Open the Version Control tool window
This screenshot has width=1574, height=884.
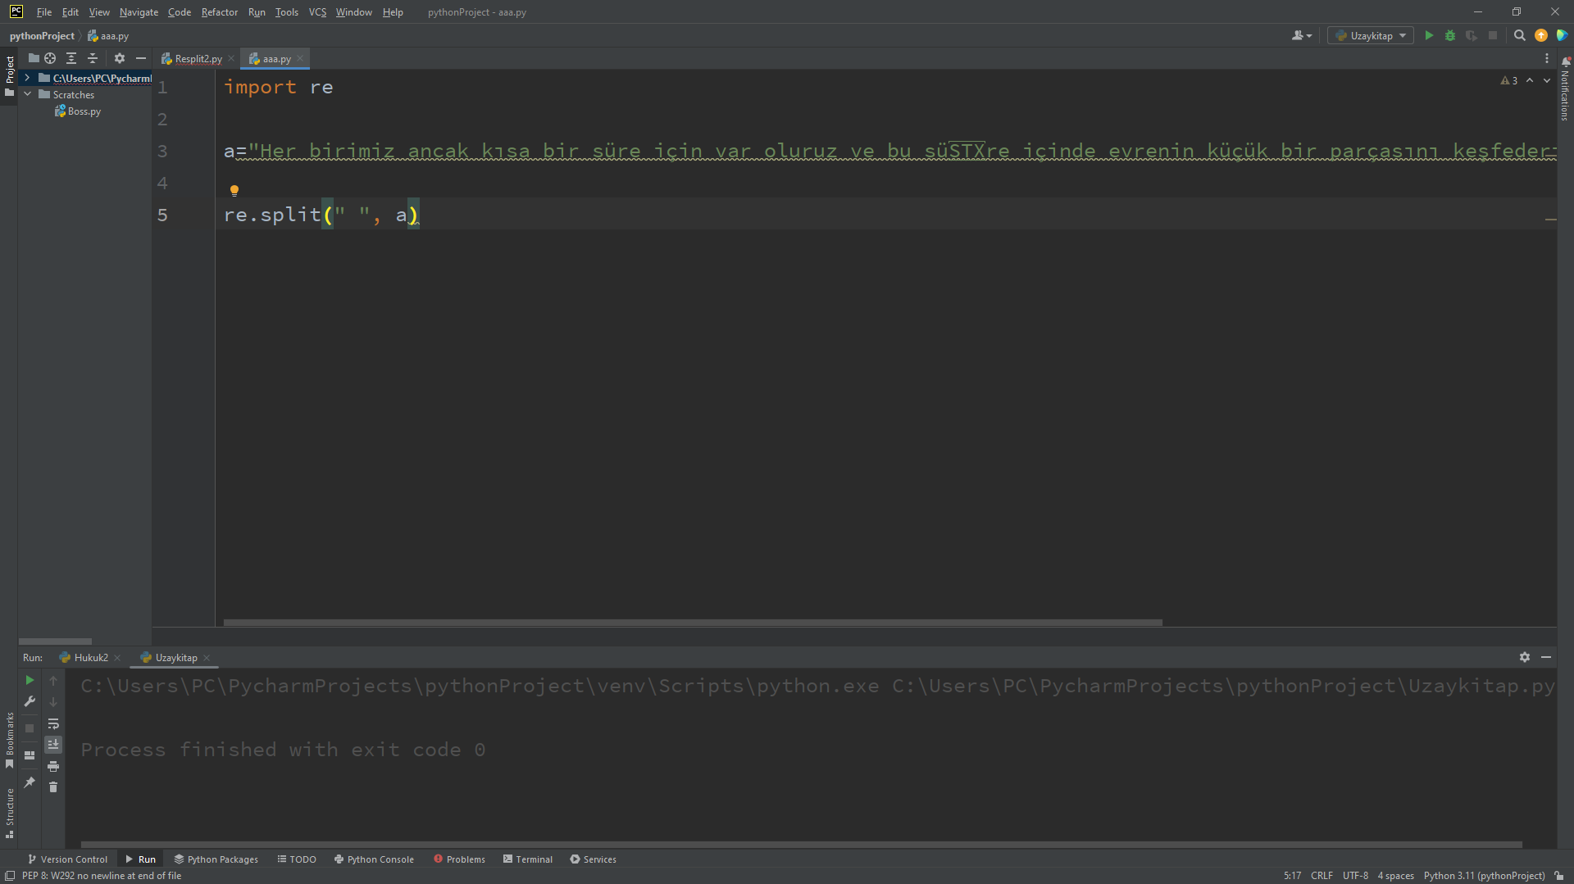pos(67,859)
